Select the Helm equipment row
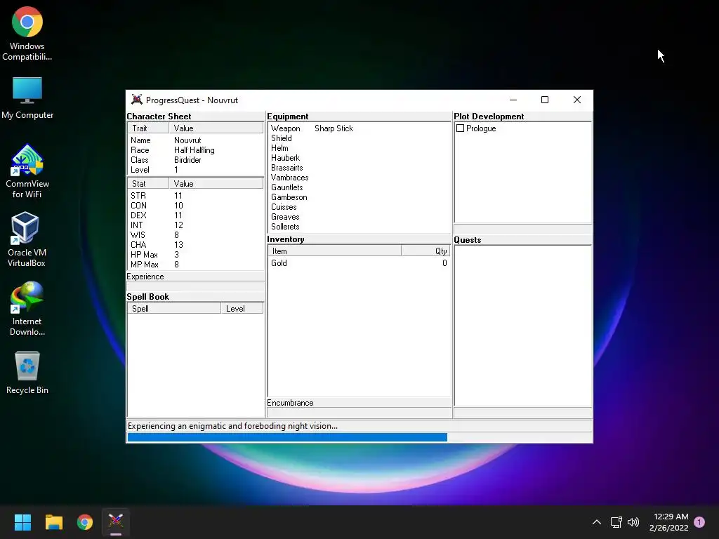Image resolution: width=719 pixels, height=539 pixels. 359,148
